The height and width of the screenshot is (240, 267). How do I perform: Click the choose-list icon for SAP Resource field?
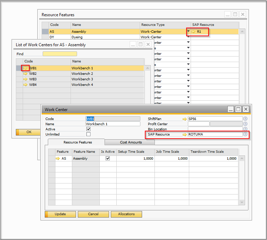(245, 134)
